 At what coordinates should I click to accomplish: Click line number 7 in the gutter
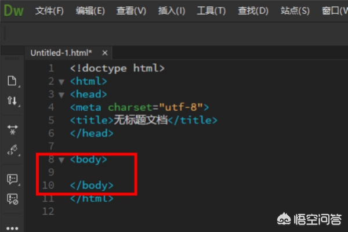(x=51, y=146)
